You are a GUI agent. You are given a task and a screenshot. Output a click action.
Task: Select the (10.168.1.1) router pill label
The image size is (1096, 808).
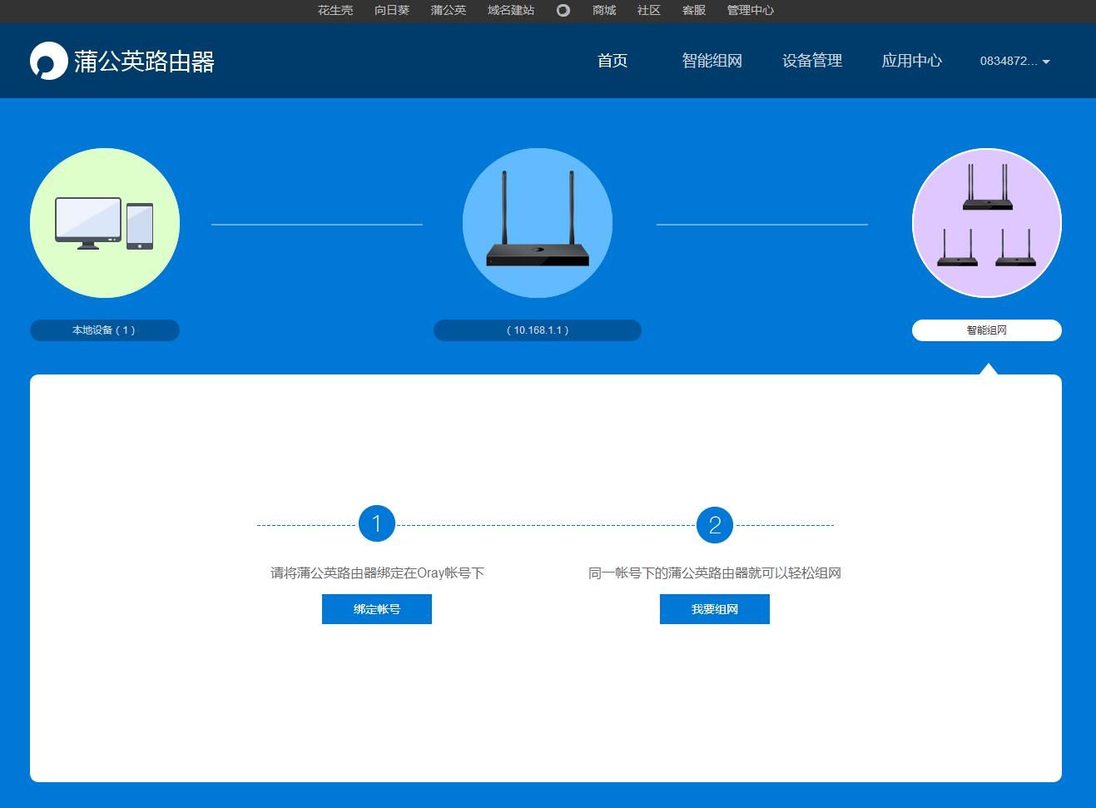click(x=538, y=330)
